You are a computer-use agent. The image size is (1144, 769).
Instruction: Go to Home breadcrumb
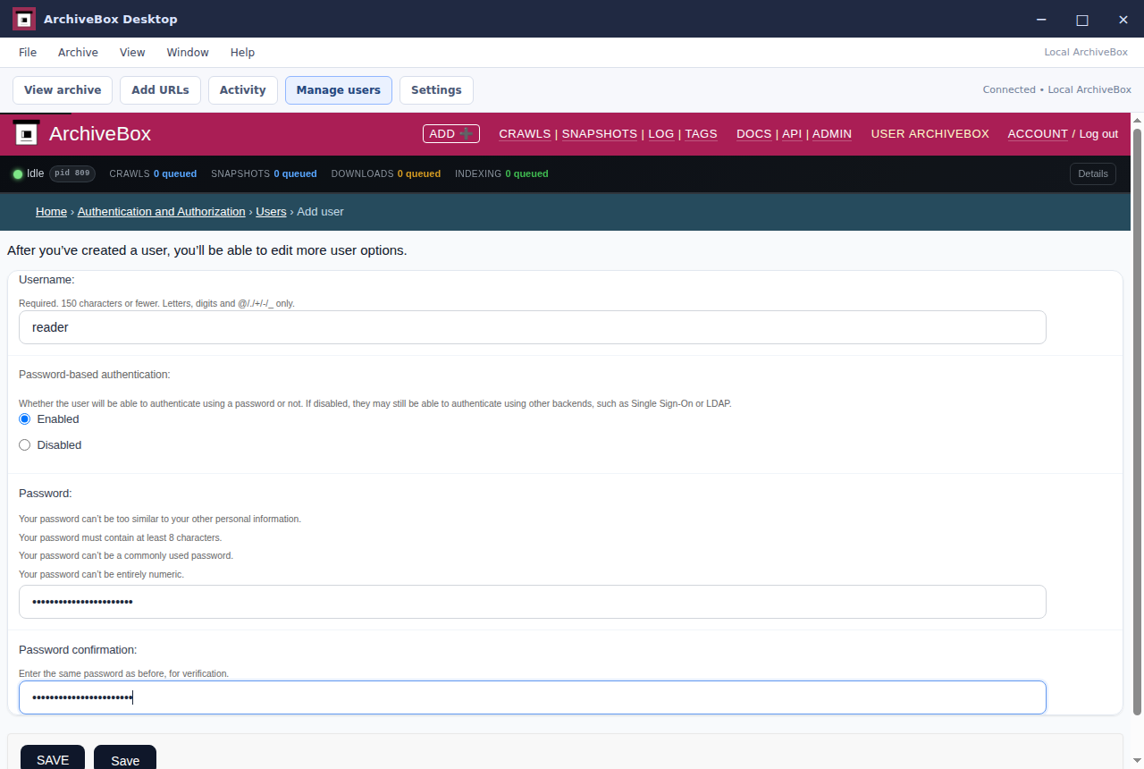click(x=51, y=212)
